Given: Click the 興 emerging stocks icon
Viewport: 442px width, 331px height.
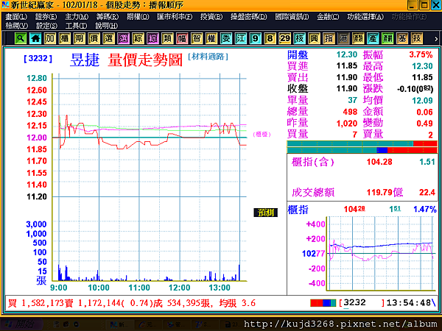Looking at the screenshot, I should (x=314, y=38).
